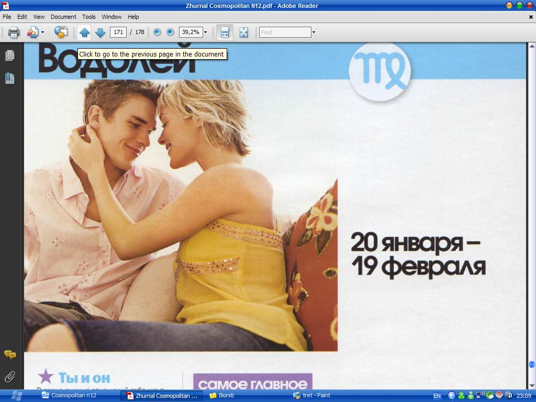Click the vertical scrollbar up arrow

click(532, 46)
